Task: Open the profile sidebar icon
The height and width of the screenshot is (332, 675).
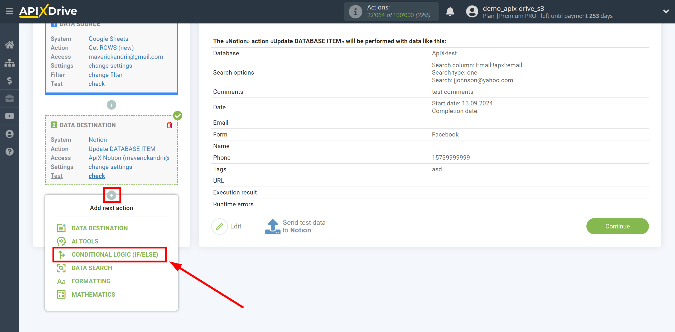Action: (9, 134)
